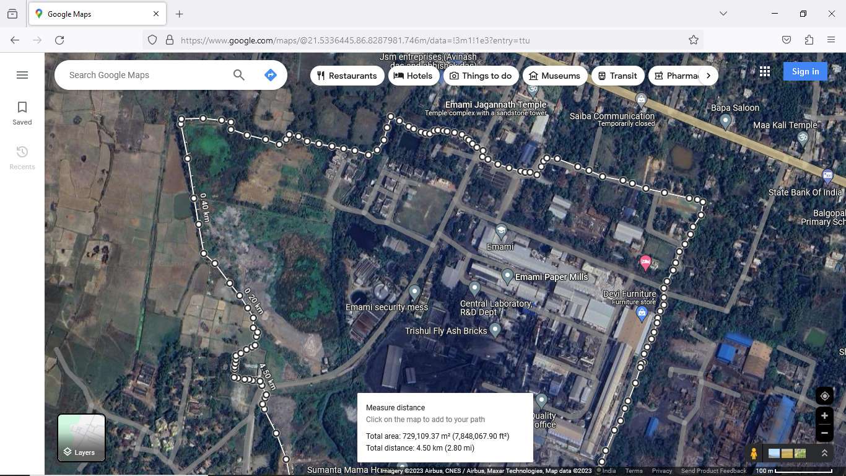
Task: Click the Maa Kali Temple marker
Action: 803,138
